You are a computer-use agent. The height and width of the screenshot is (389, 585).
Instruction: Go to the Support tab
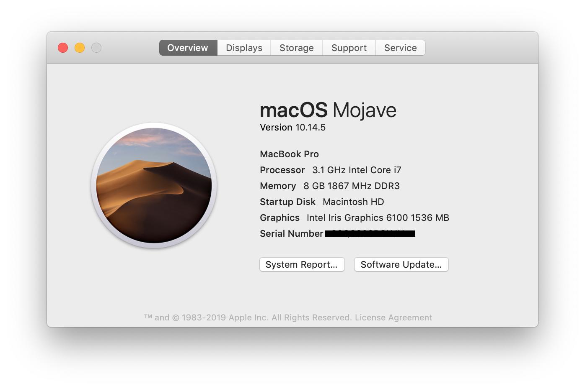pos(349,48)
